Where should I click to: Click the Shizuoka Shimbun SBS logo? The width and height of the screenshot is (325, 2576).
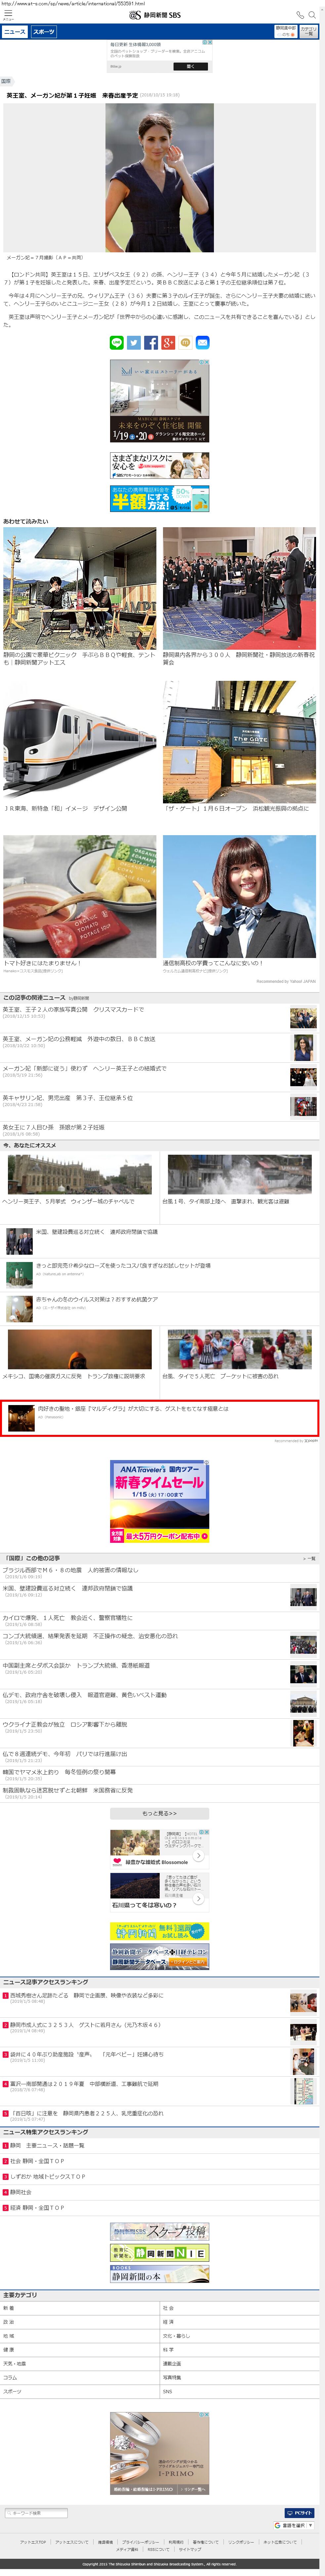pos(155,15)
